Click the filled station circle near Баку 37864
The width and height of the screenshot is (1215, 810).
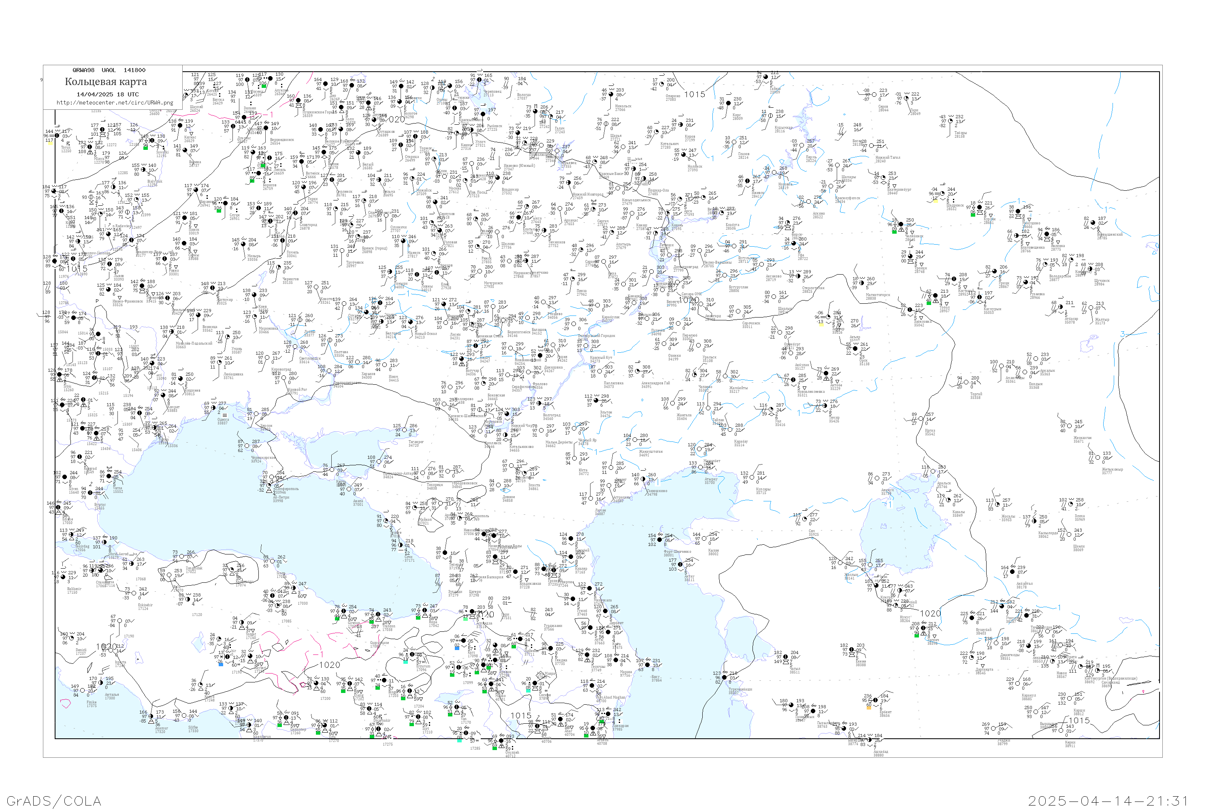pyautogui.click(x=648, y=665)
